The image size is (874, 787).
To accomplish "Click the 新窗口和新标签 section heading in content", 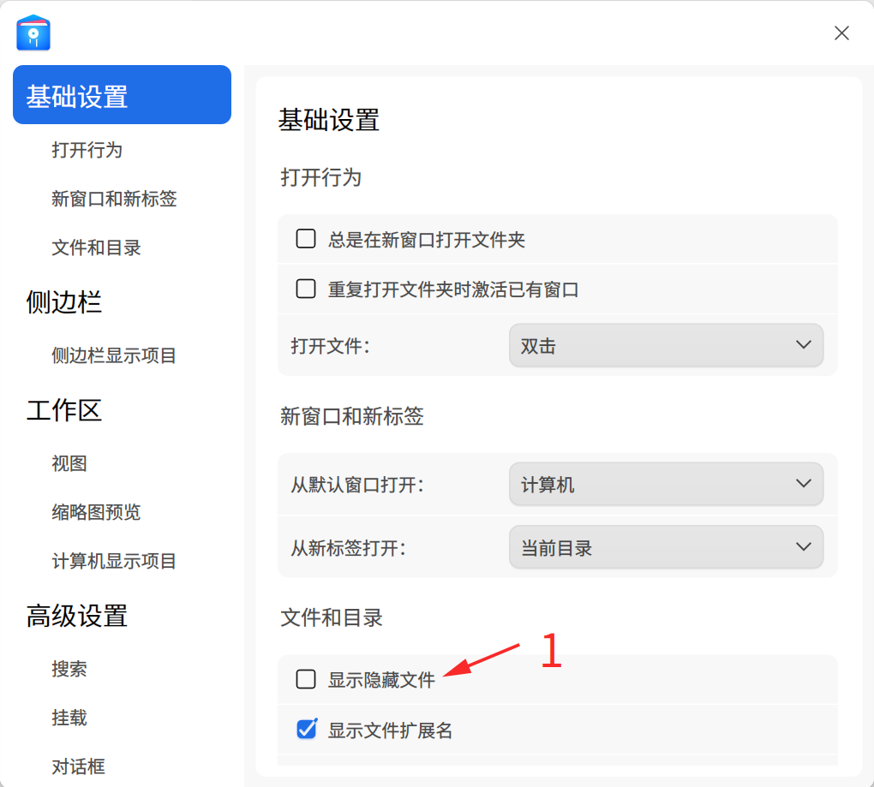I will pos(351,416).
